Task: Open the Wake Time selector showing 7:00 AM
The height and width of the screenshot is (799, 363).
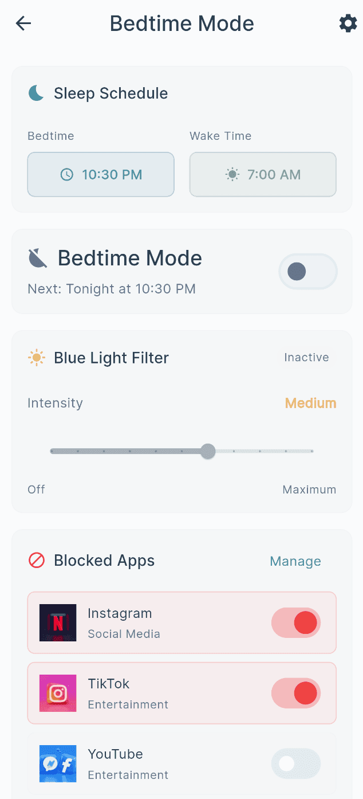Action: click(262, 174)
